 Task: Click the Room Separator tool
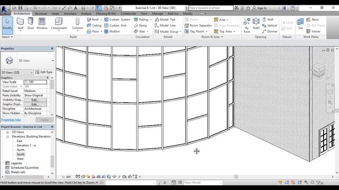point(198,25)
